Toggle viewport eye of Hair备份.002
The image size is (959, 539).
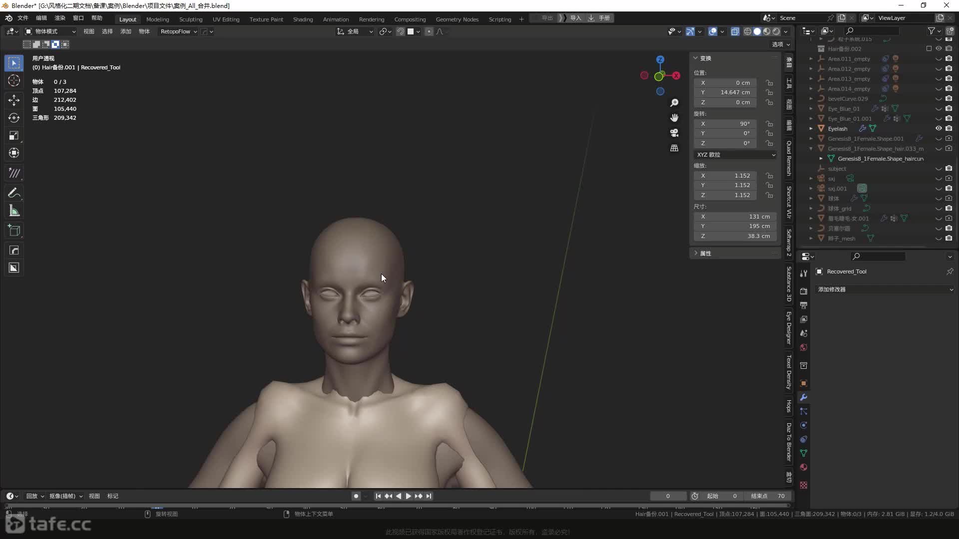click(x=939, y=48)
